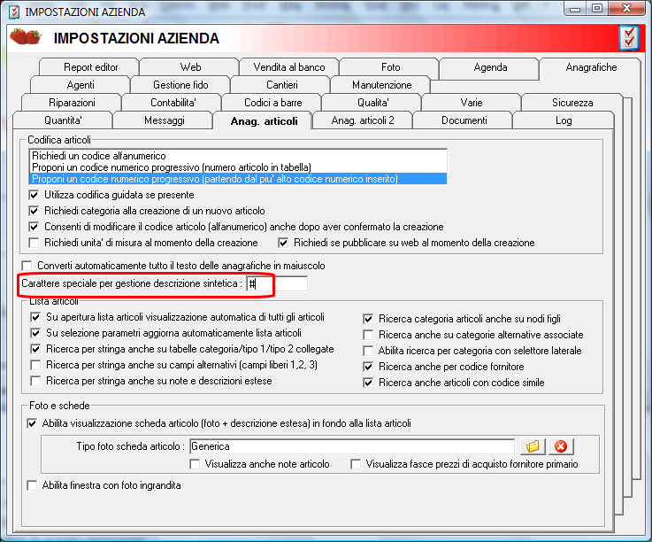Toggle 'Su apertura lista articoli visualizzazione automatica'
The height and width of the screenshot is (542, 652).
35,317
